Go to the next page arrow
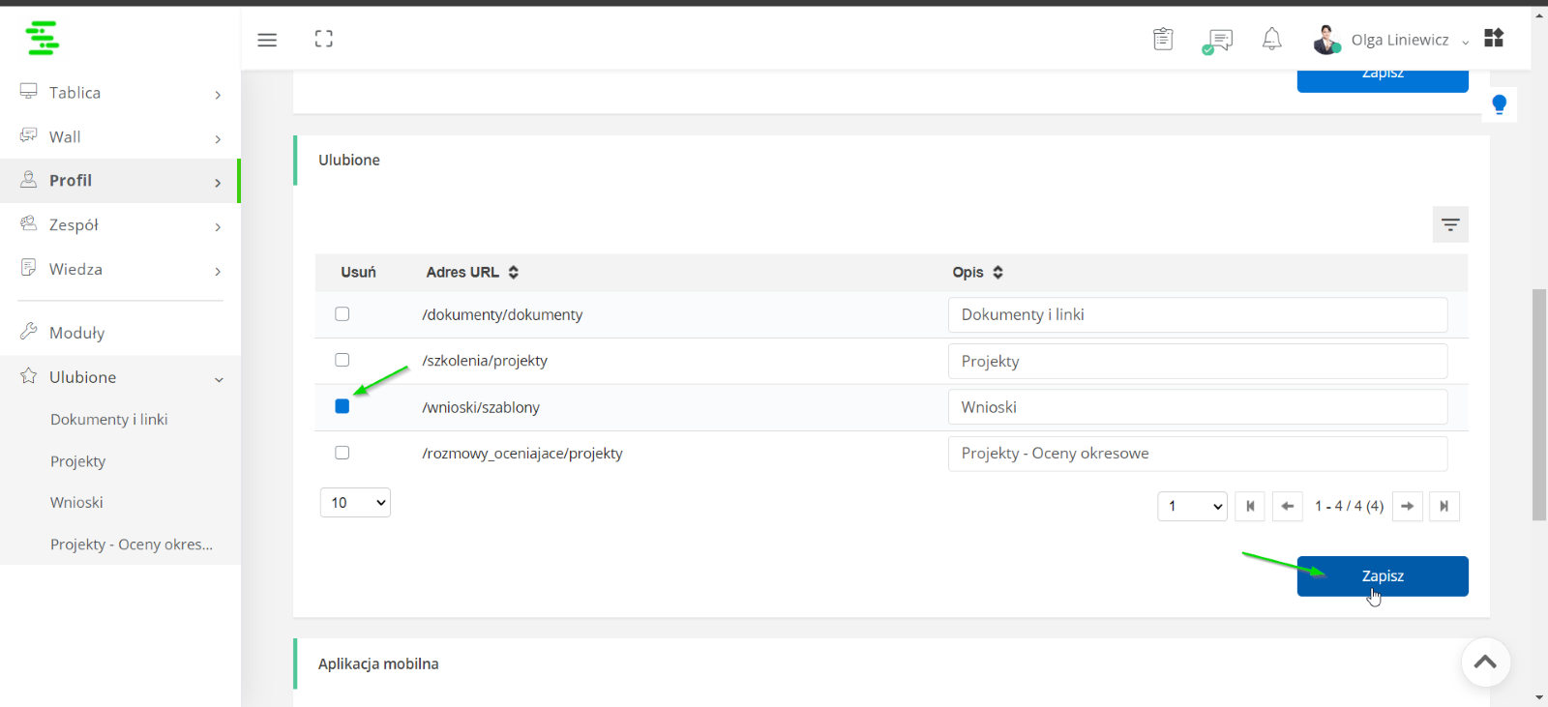Viewport: 1548px width, 707px height. click(1408, 506)
